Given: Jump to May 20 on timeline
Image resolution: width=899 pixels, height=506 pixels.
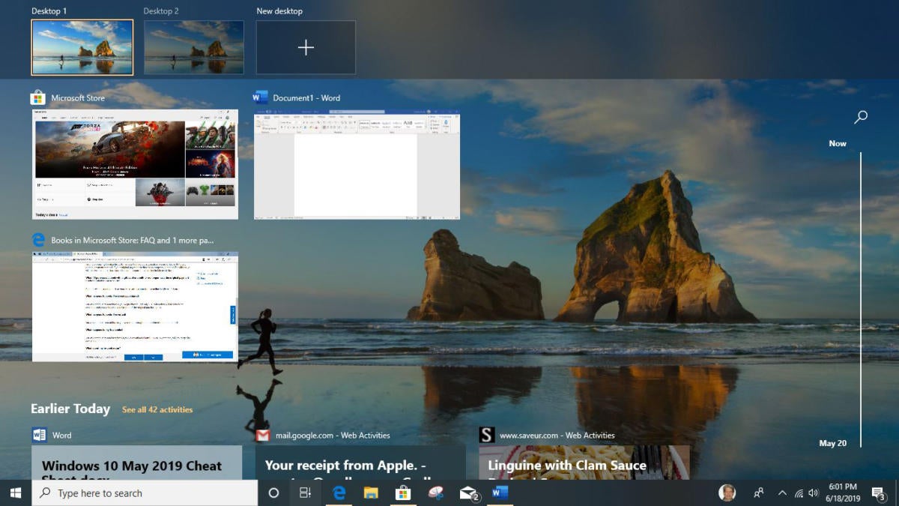Looking at the screenshot, I should click(x=832, y=443).
